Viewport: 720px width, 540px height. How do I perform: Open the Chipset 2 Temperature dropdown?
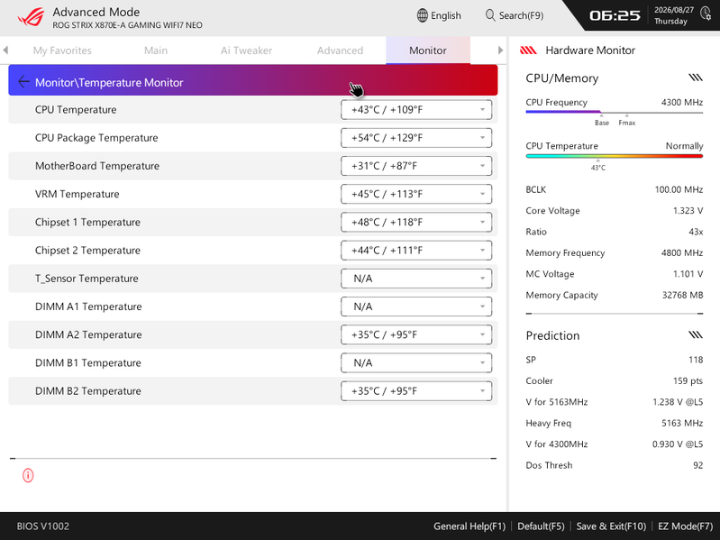coord(416,251)
